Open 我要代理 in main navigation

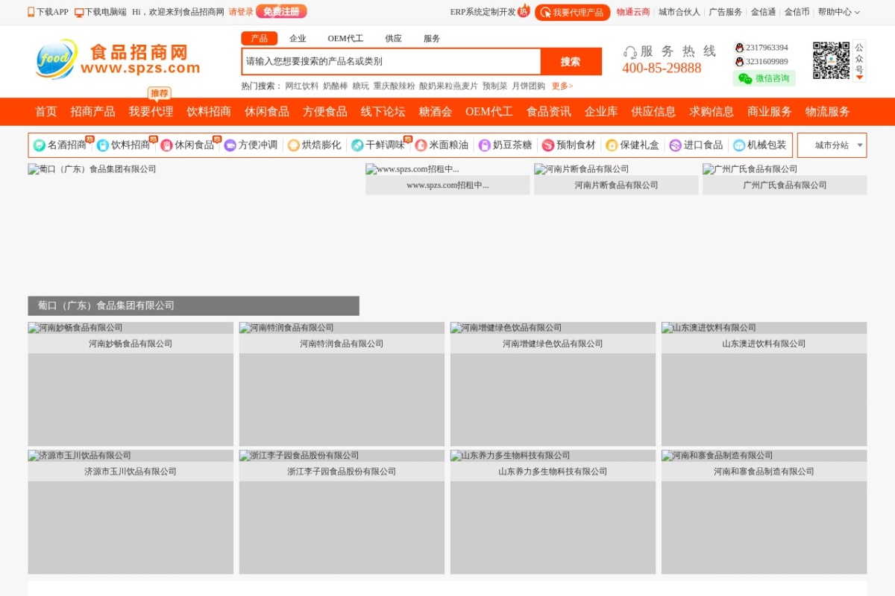click(x=151, y=112)
